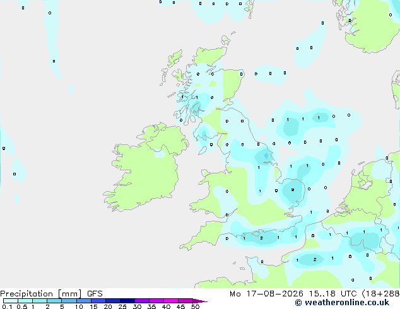Click the '2' rainfall value over East Anglia
This screenshot has width=400, height=309.
coord(293,190)
